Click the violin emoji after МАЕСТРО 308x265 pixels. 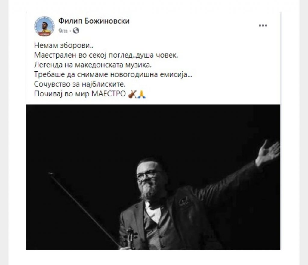click(x=132, y=94)
